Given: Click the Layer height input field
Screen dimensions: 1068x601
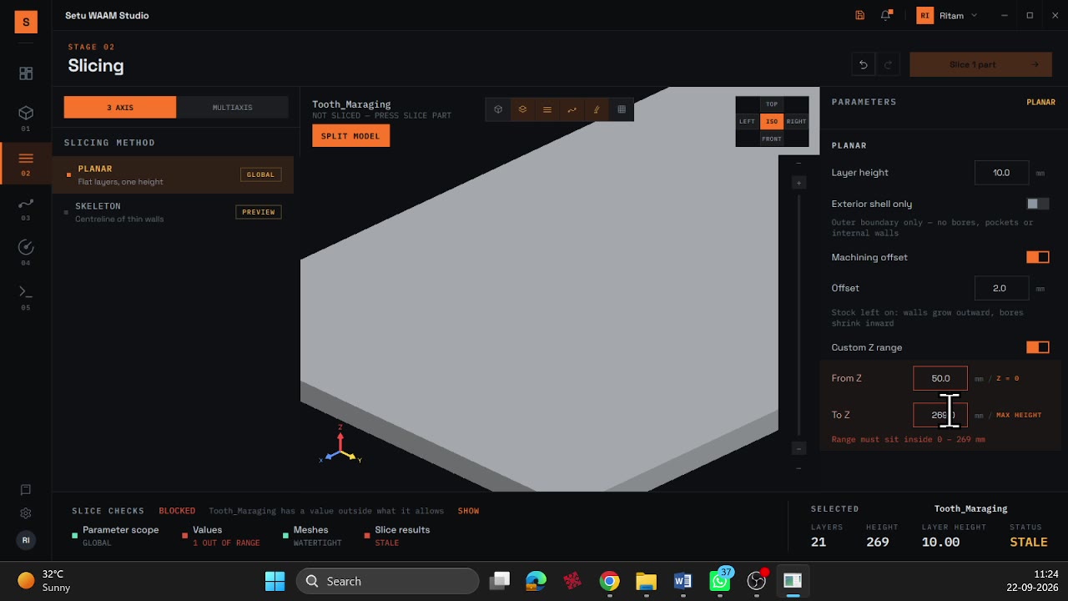Looking at the screenshot, I should (1002, 173).
